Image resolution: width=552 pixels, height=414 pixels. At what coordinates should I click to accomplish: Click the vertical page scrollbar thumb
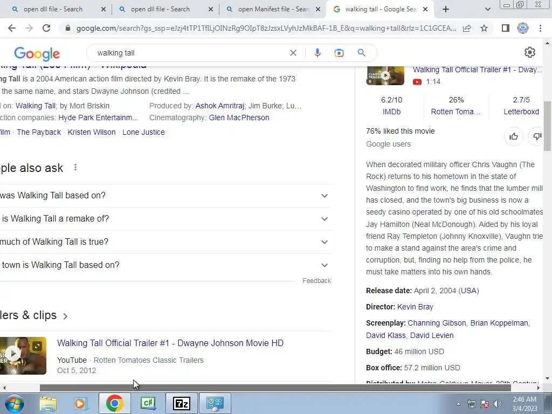point(548,126)
